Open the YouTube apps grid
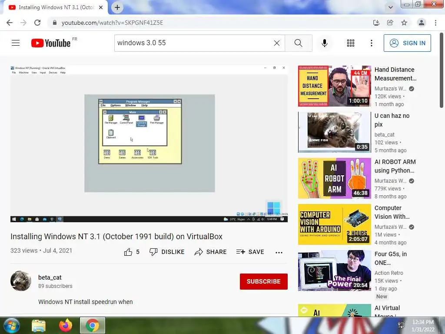 coord(351,43)
